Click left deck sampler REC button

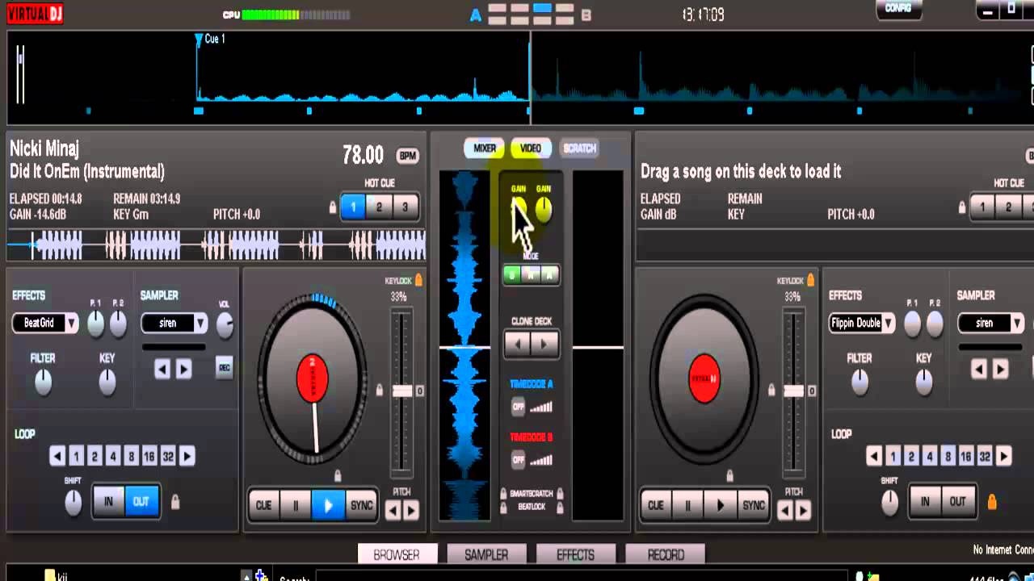225,369
